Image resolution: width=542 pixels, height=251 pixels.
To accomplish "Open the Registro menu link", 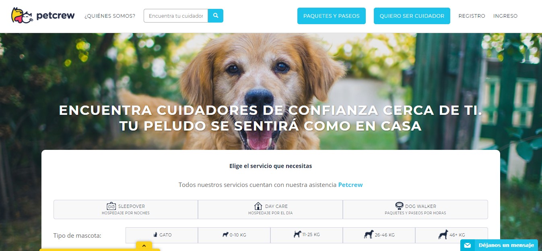I will point(472,16).
